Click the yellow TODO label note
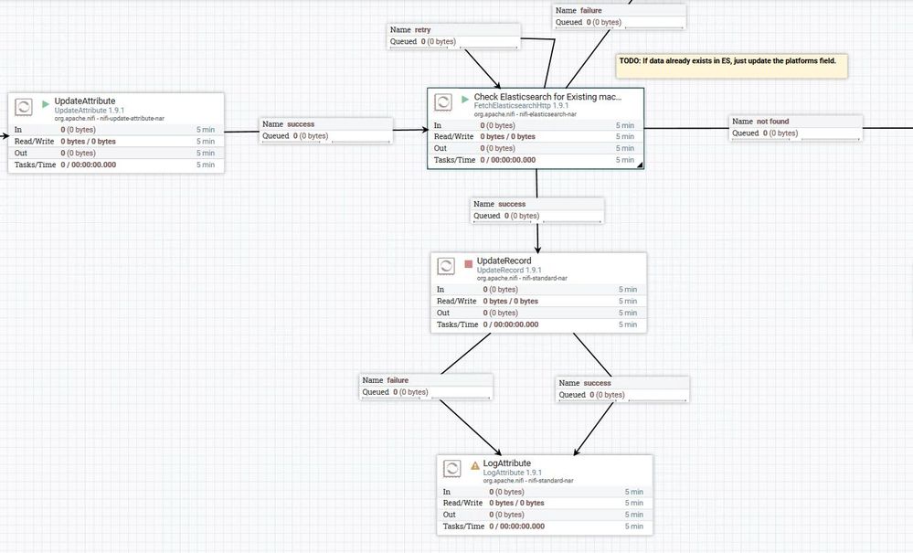The image size is (913, 553). click(732, 66)
